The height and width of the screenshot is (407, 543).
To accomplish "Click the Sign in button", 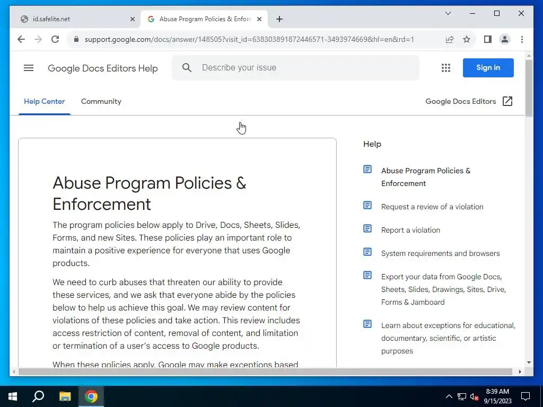I will point(488,67).
